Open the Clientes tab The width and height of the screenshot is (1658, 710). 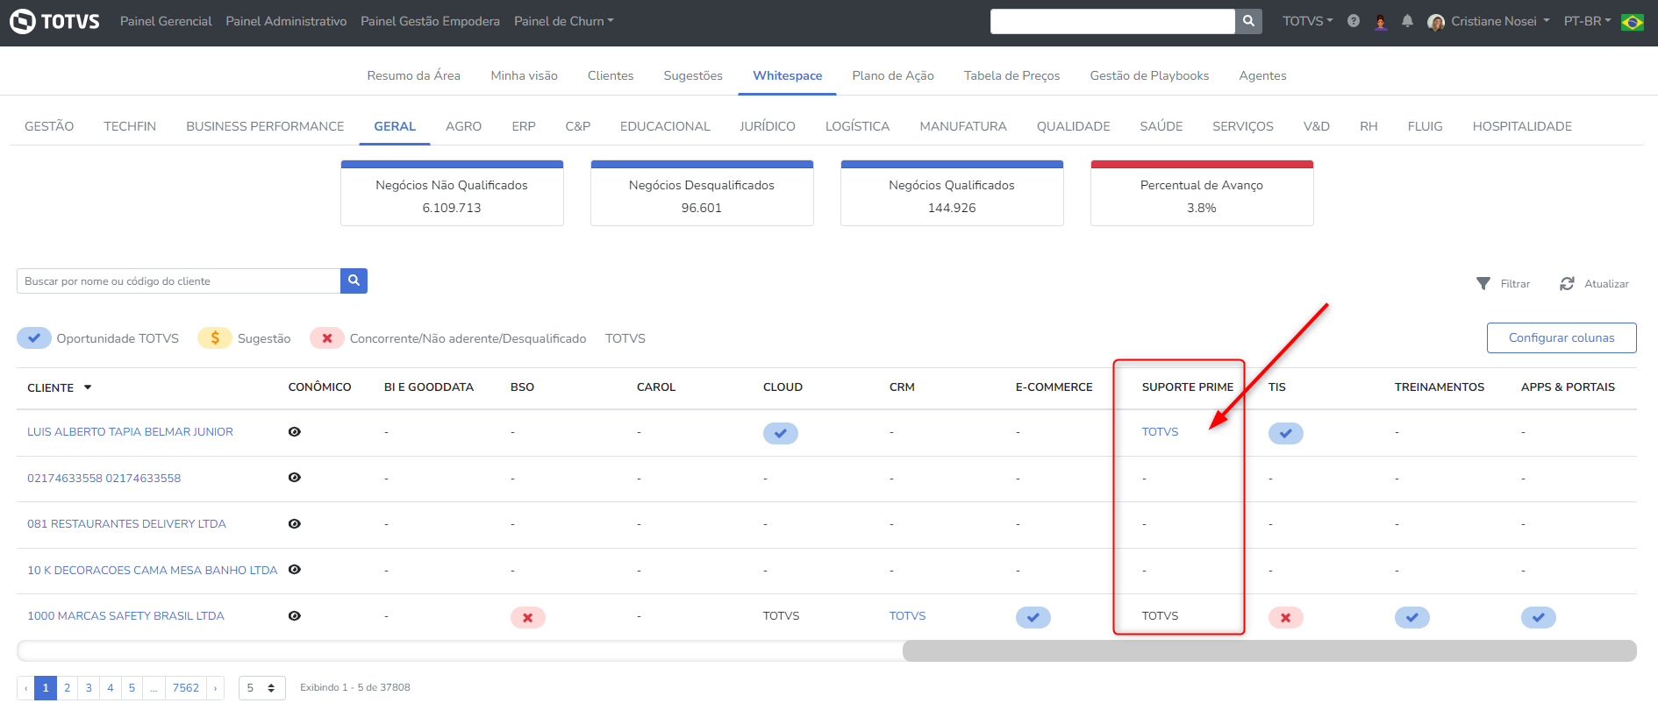(611, 75)
